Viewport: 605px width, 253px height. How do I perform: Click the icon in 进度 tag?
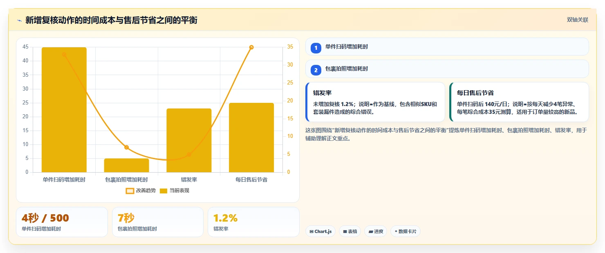pyautogui.click(x=371, y=232)
